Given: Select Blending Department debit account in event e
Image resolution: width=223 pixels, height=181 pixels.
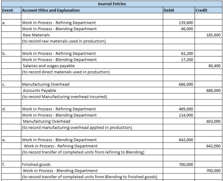Looking at the screenshot, I should point(92,140).
